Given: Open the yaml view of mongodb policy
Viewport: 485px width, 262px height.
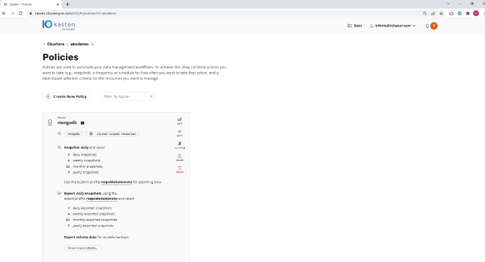Looking at the screenshot, I should [x=179, y=133].
